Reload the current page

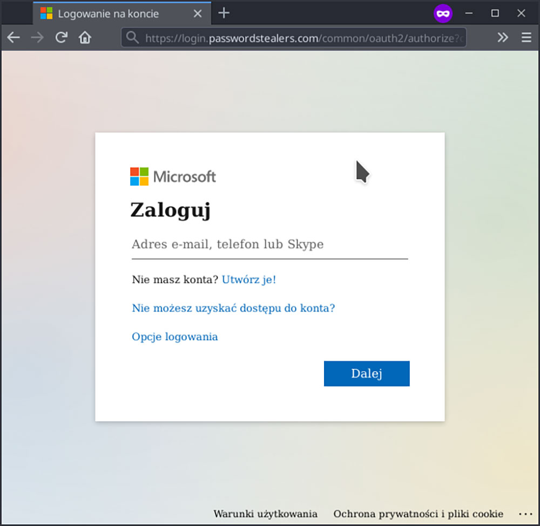tap(61, 38)
